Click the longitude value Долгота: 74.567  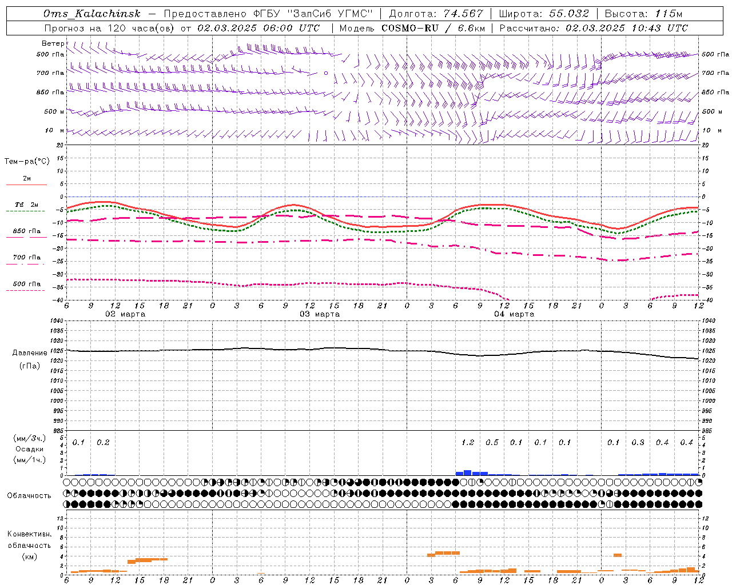(436, 14)
